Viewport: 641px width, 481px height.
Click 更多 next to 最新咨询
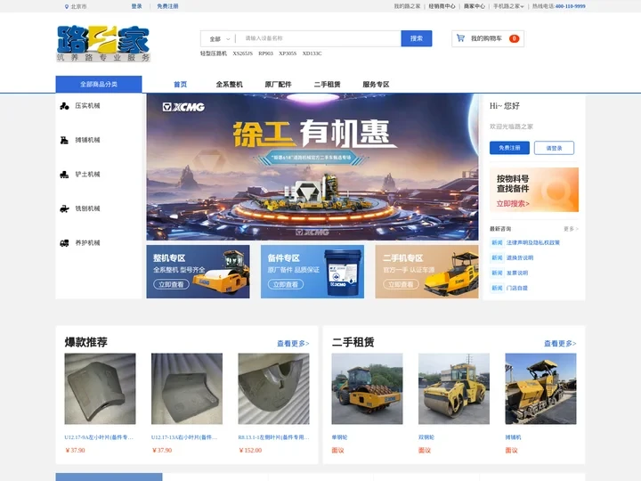[571, 229]
